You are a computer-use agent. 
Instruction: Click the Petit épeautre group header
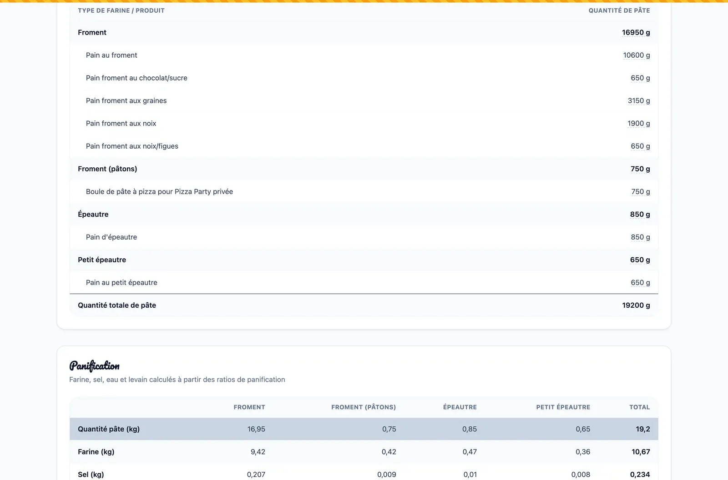coord(364,260)
